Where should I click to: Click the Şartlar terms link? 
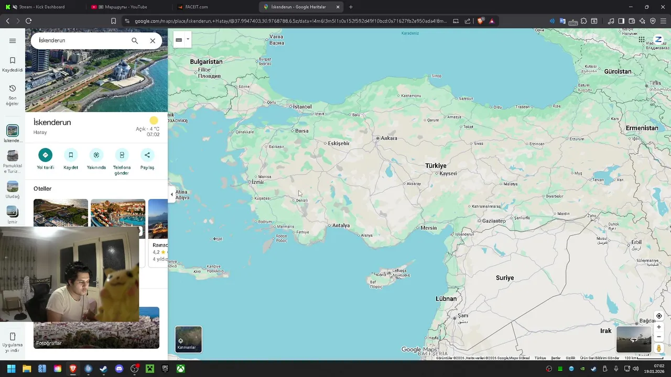click(x=556, y=358)
